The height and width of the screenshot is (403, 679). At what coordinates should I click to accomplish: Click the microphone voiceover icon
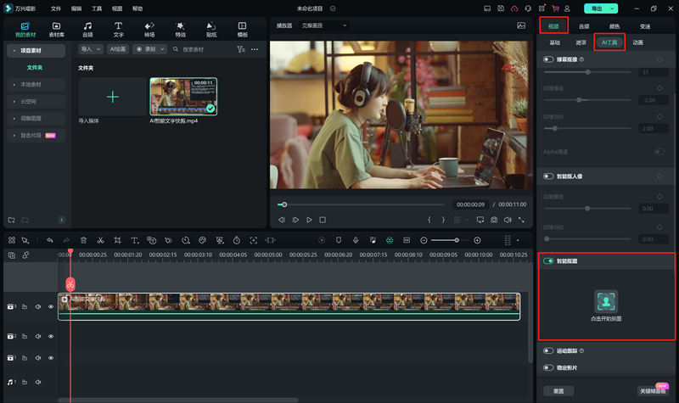coord(356,240)
